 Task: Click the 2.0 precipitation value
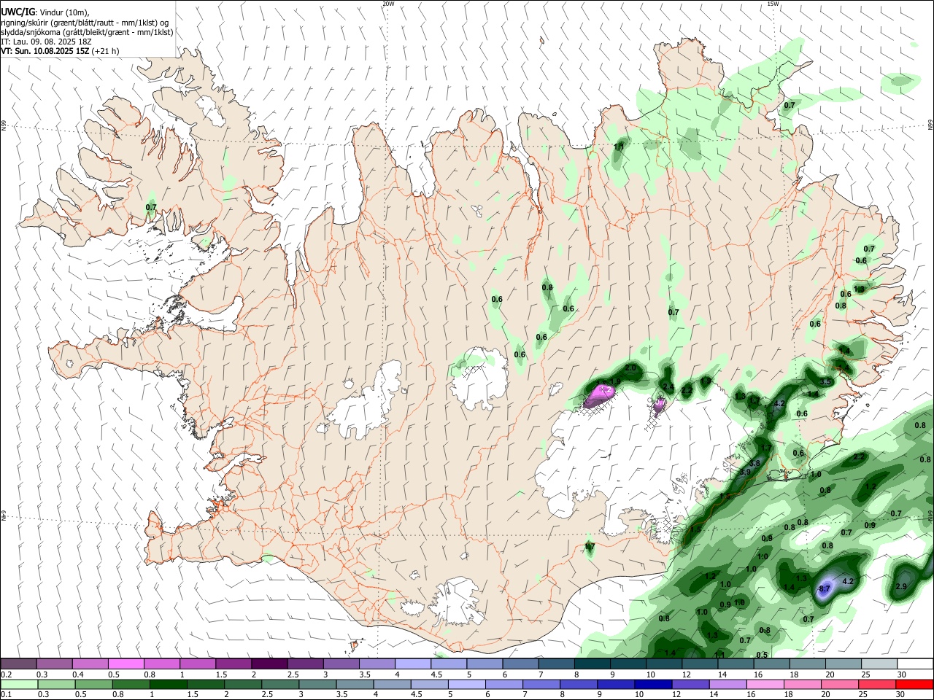pos(630,369)
